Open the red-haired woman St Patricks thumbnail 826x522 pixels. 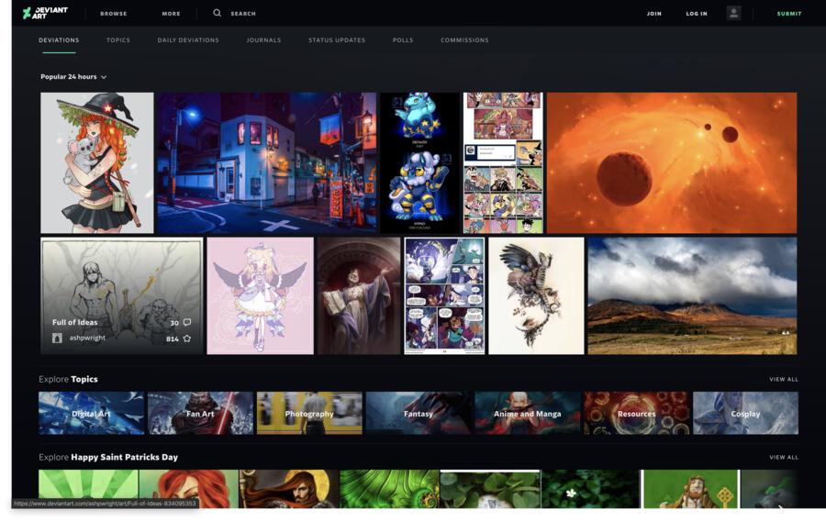pyautogui.click(x=189, y=489)
